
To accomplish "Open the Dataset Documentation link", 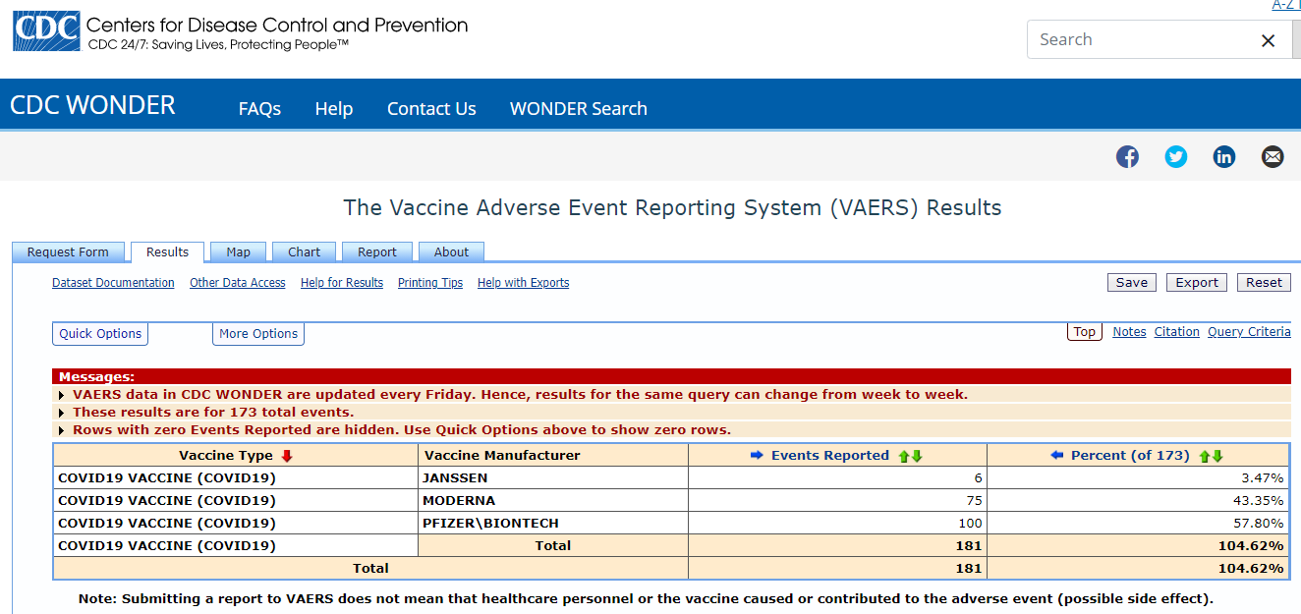I will (x=113, y=283).
